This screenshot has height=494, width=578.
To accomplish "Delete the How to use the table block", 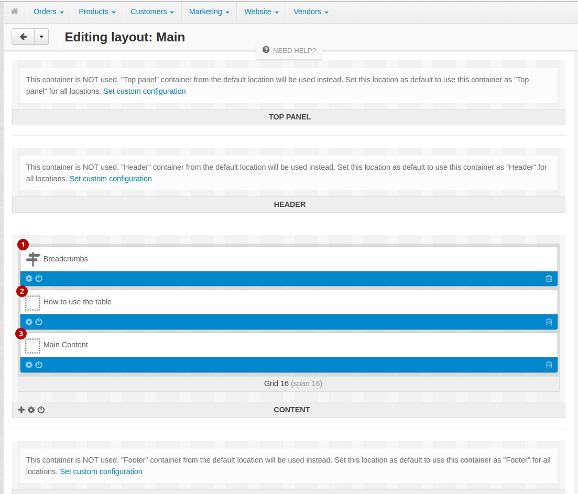I will pyautogui.click(x=549, y=322).
